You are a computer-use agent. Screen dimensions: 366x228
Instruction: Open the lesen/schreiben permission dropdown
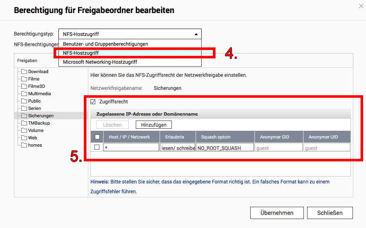click(177, 148)
